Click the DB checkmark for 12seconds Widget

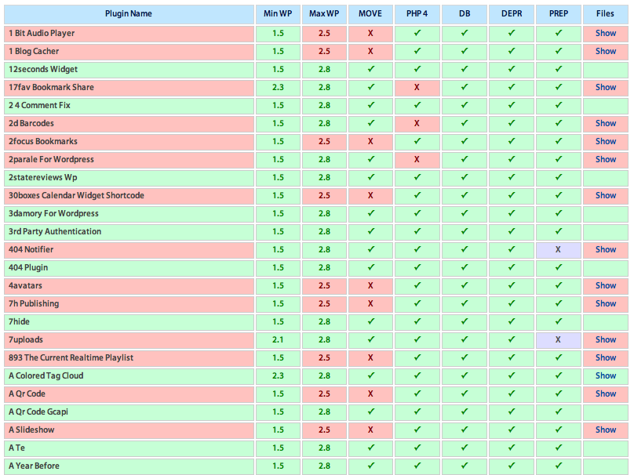point(464,69)
